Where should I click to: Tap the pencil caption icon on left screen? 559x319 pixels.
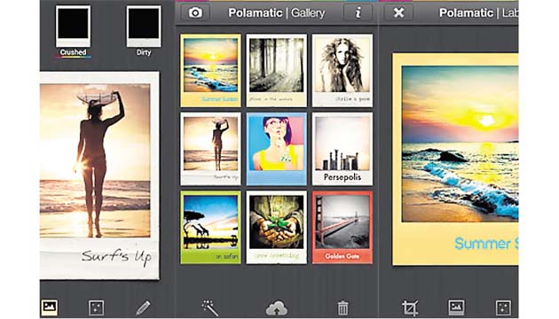tap(144, 308)
